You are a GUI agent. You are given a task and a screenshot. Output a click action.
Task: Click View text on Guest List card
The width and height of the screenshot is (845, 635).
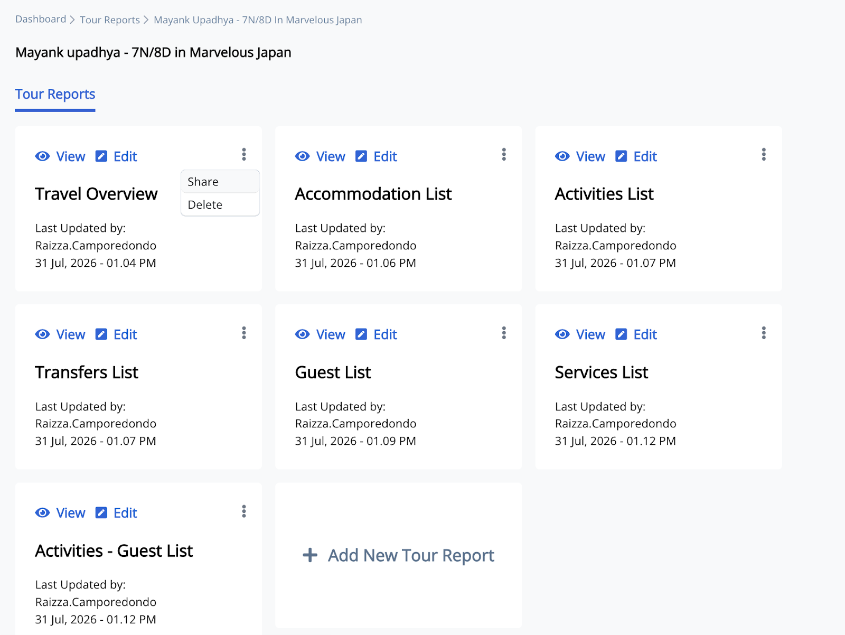(x=331, y=334)
